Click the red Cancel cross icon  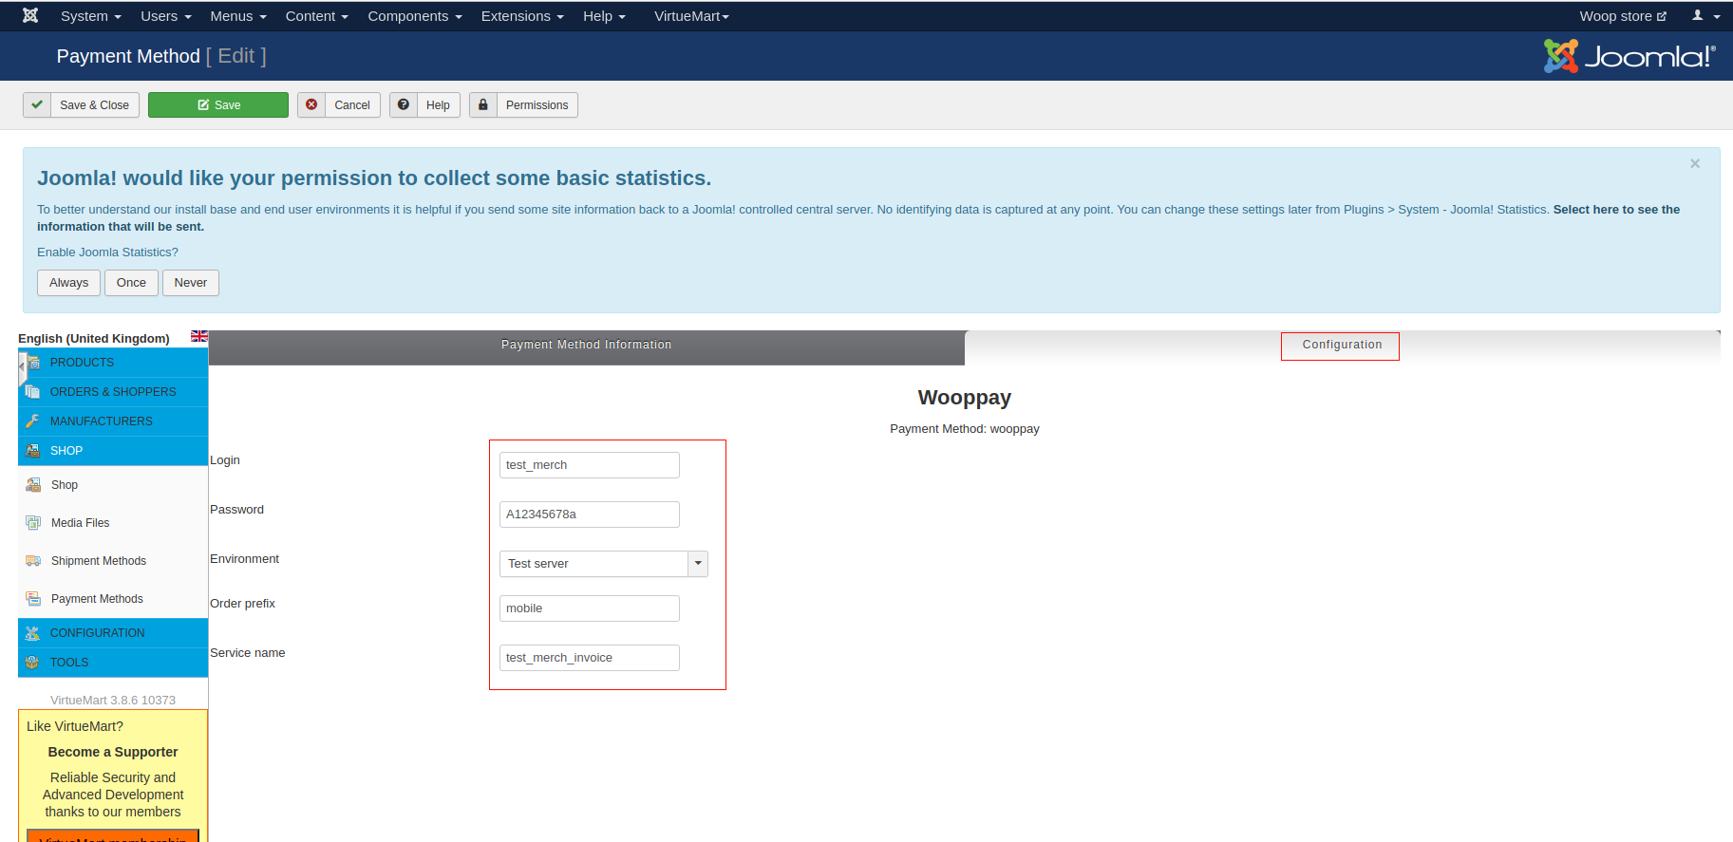pyautogui.click(x=311, y=104)
